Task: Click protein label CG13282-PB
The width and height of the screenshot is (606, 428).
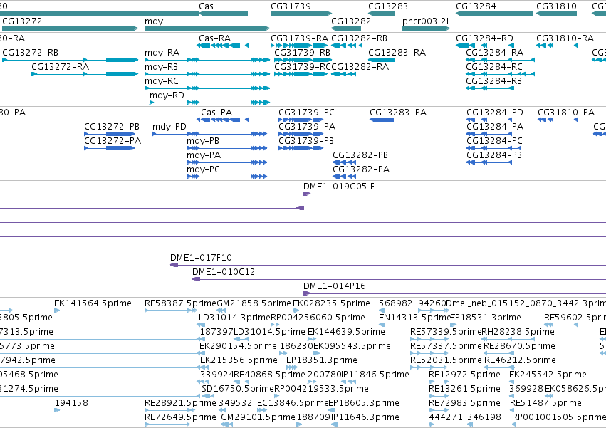Action: pos(360,155)
